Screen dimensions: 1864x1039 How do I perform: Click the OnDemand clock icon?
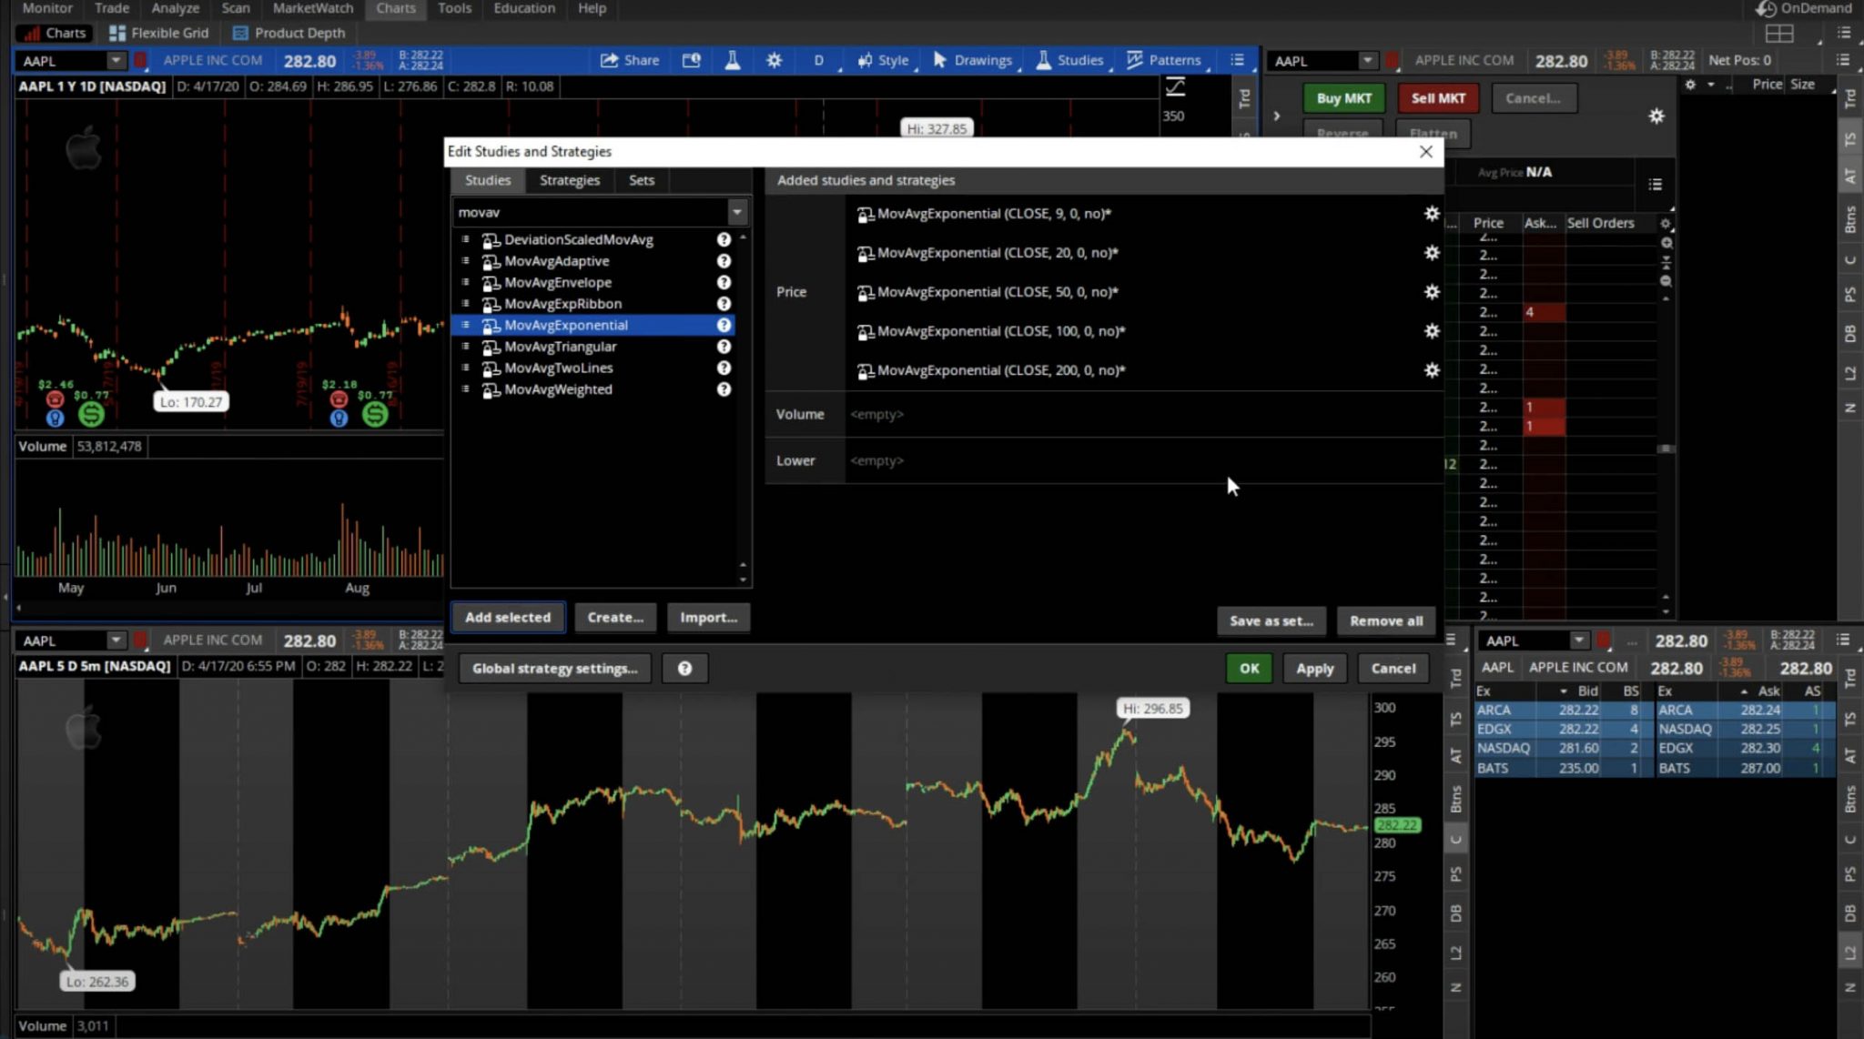[x=1766, y=9]
